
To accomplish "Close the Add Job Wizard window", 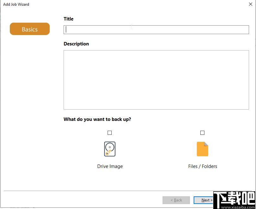I will click(250, 4).
